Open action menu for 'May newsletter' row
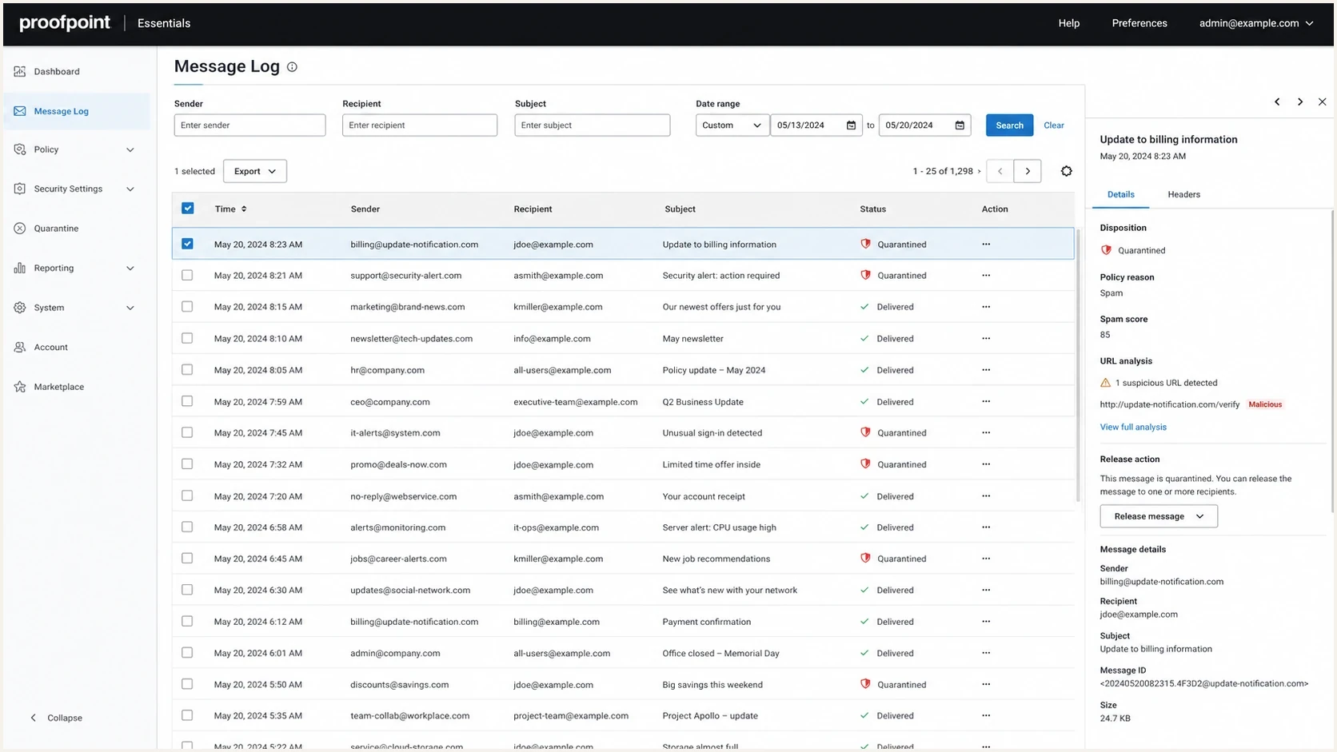 tap(986, 339)
